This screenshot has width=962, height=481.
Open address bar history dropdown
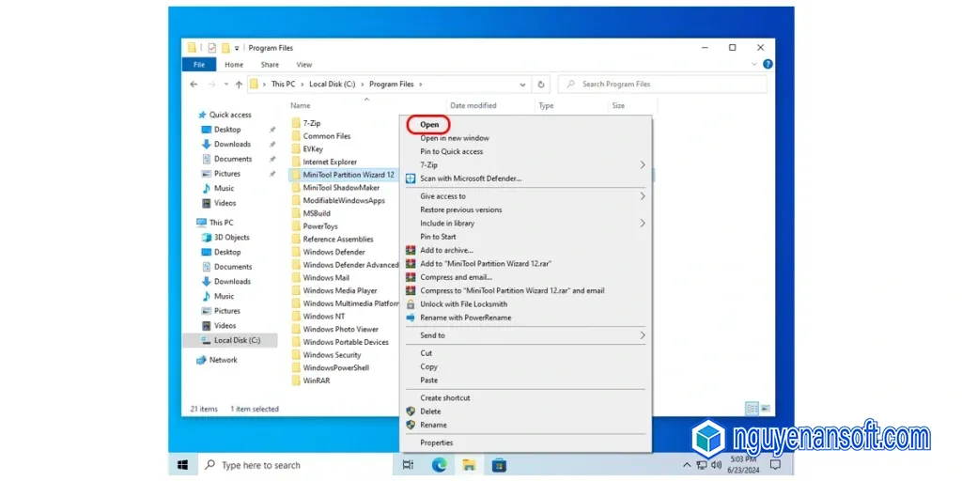tap(522, 85)
